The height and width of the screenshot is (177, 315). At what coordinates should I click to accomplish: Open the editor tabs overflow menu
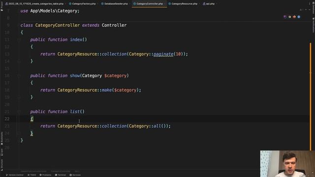[x=310, y=3]
